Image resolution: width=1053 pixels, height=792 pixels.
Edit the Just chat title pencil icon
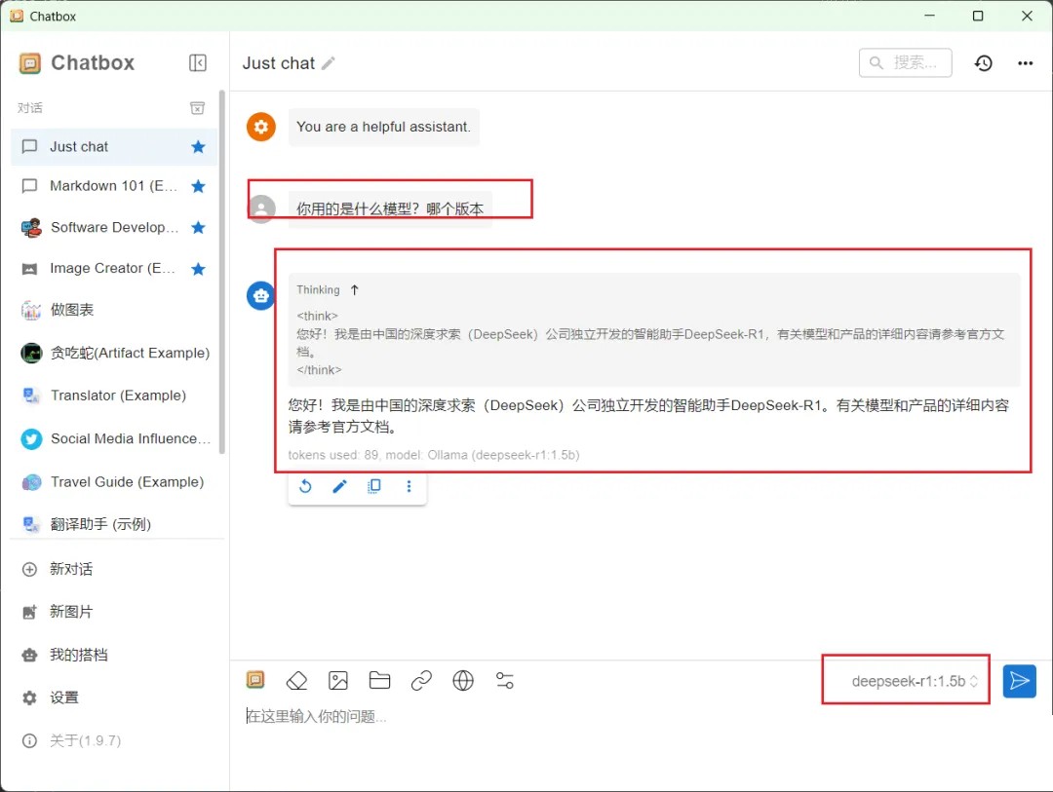click(x=329, y=63)
